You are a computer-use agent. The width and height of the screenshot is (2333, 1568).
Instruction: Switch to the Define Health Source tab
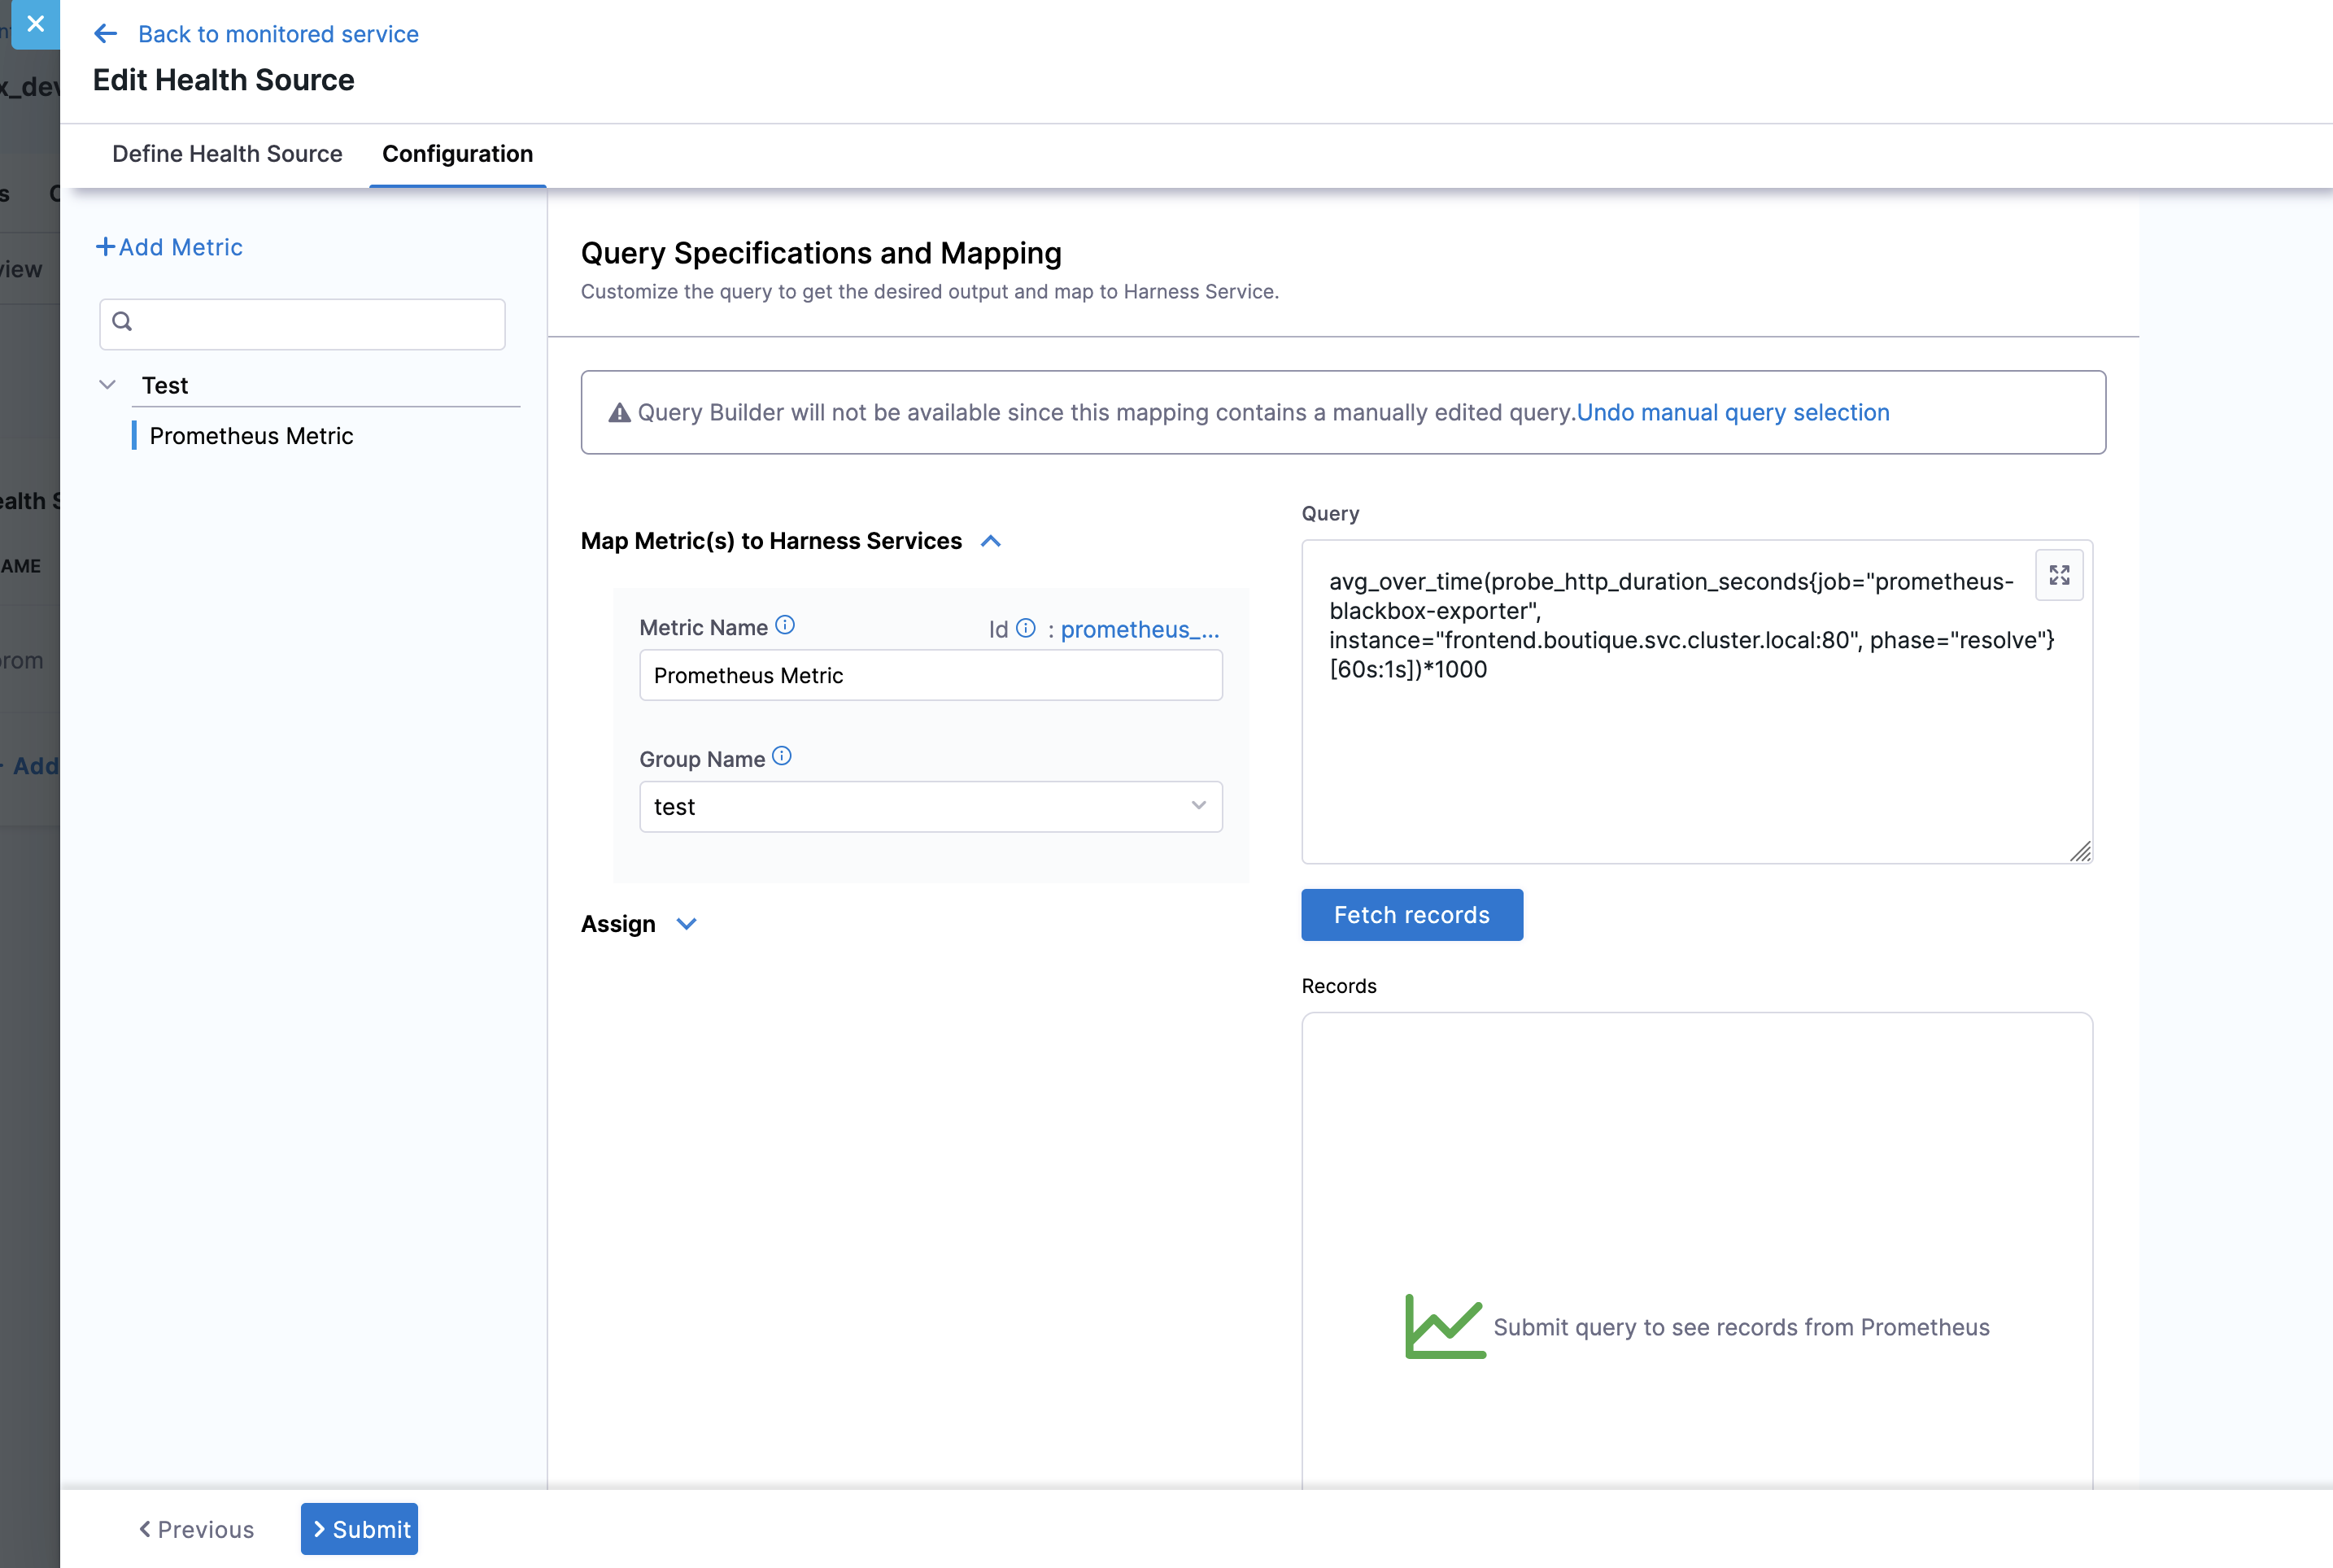coord(227,154)
